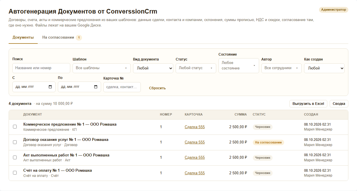The image size is (357, 191).
Task: Open the Шаблон "Все шаблоны" dropdown
Action: [101, 68]
